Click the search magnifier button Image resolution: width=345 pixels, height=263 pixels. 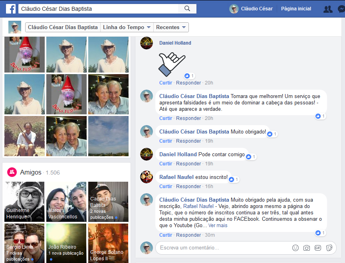[x=187, y=9]
